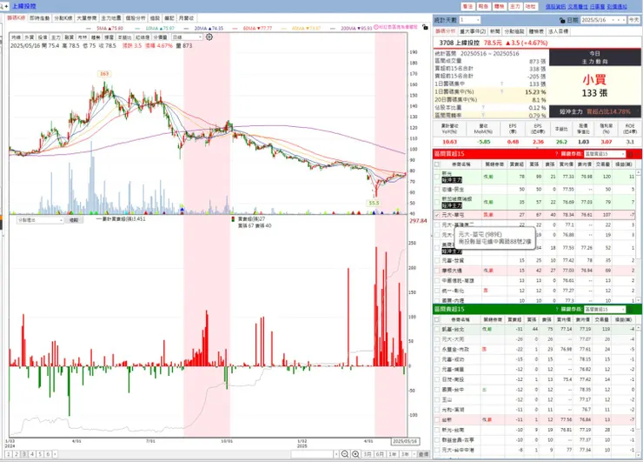This screenshot has height=462, width=643.
Task: Click the 摩根大通 broker name
Action: tap(452, 271)
